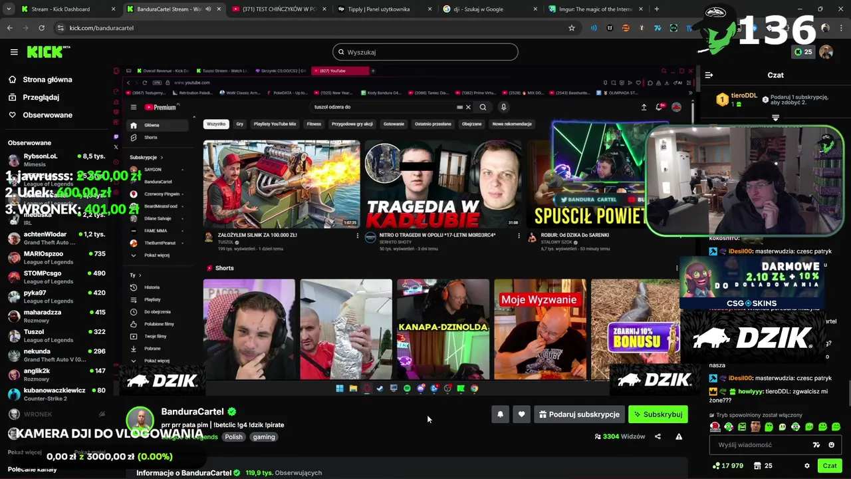Open anglik2k channel in sidebar
Image resolution: width=851 pixels, height=479 pixels.
pyautogui.click(x=56, y=375)
